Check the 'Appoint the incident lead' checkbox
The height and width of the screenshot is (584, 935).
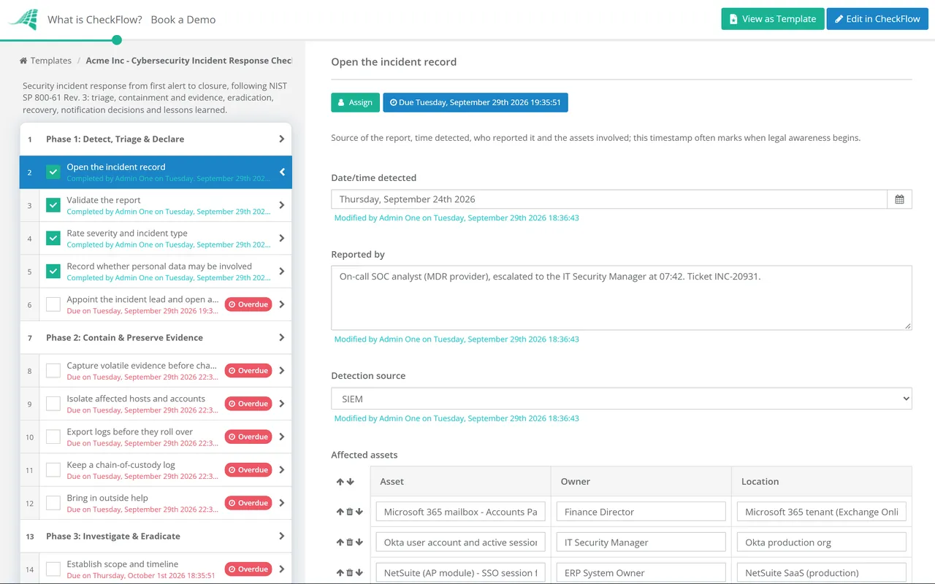click(53, 304)
